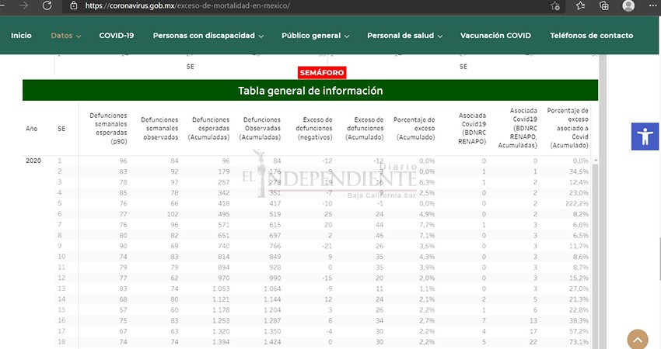Click the 2020 year cell
The width and height of the screenshot is (661, 349).
(x=33, y=161)
